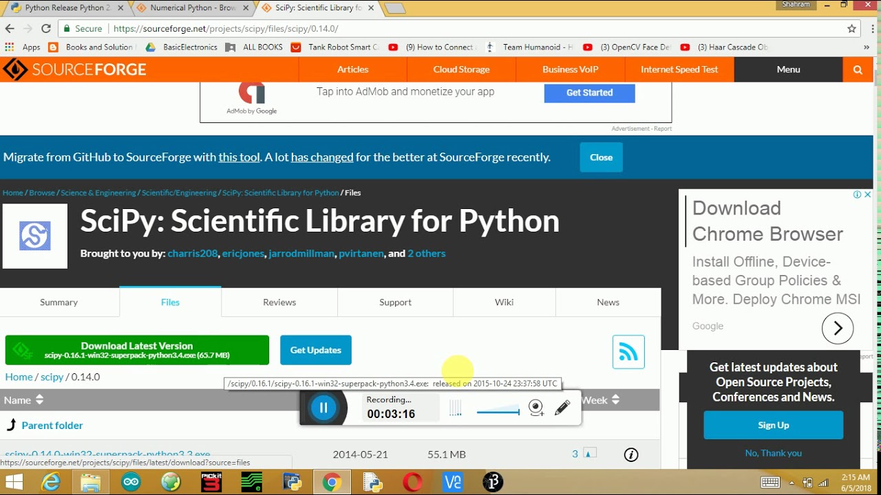Click the Science & Engineering breadcrumb
881x495 pixels.
(98, 192)
